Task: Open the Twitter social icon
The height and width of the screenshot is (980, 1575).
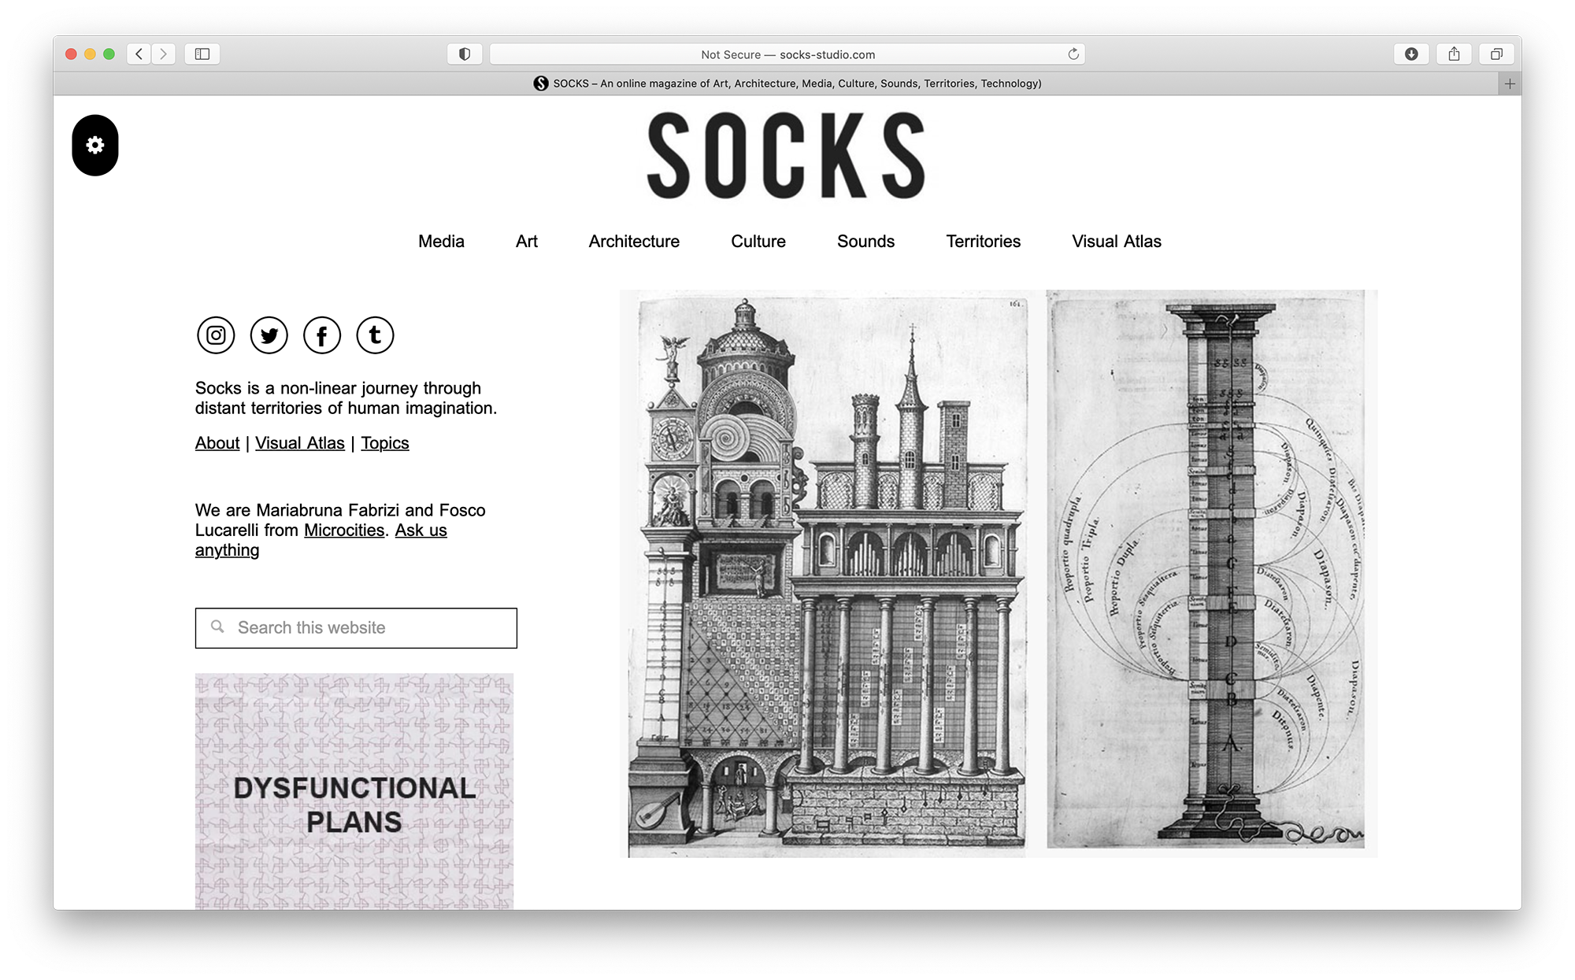Action: pyautogui.click(x=269, y=335)
